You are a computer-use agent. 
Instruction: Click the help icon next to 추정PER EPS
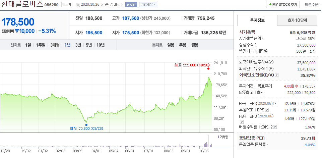[x=267, y=110]
